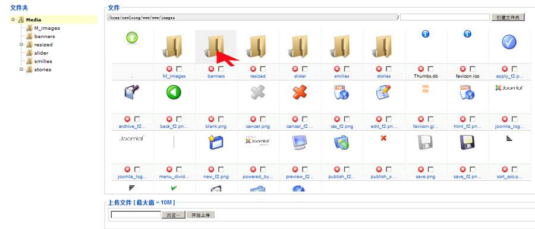
Task: Check the favicon.ico selection checkbox
Action: click(x=473, y=69)
